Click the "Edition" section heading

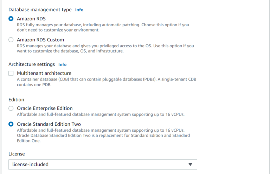[x=16, y=100]
